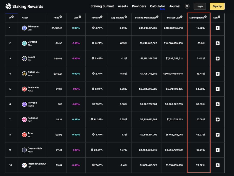
Task: Open the Providers menu item
Action: pos(139,6)
